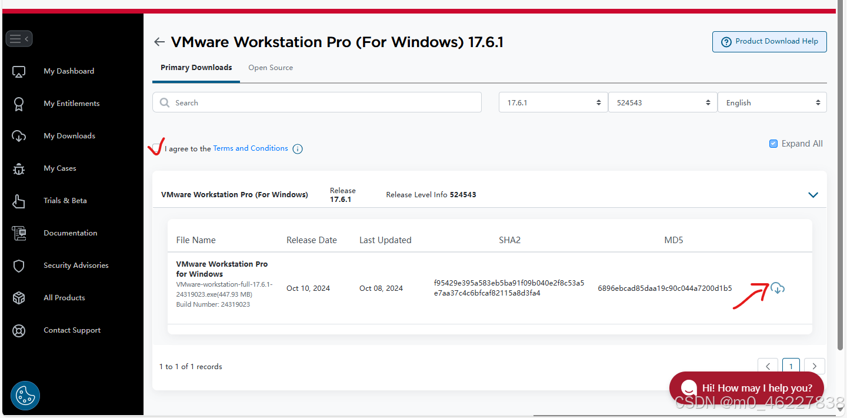The image size is (847, 418).
Task: Click the My Cases bug icon
Action: [19, 168]
